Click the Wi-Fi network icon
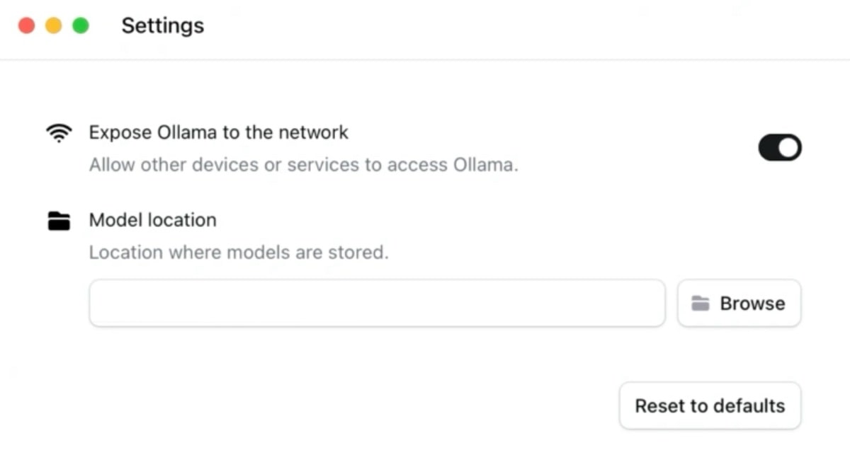This screenshot has height=467, width=850. tap(59, 133)
